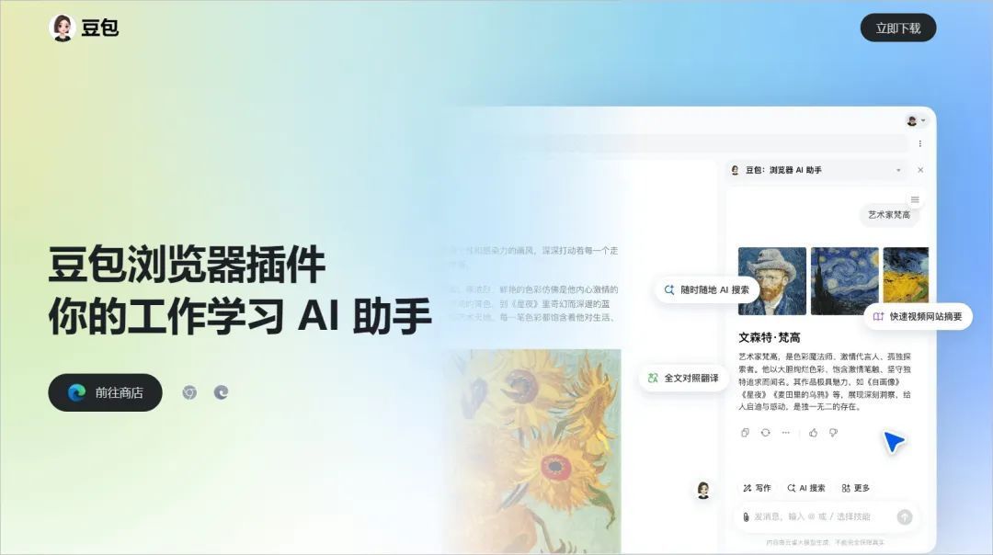
Task: Open the chat panel hamburger menu
Action: 915,199
